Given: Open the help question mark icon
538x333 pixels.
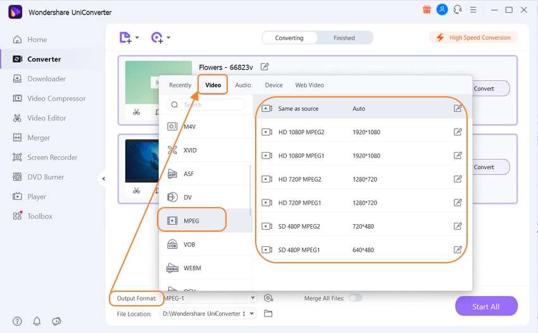Looking at the screenshot, I should [x=17, y=321].
